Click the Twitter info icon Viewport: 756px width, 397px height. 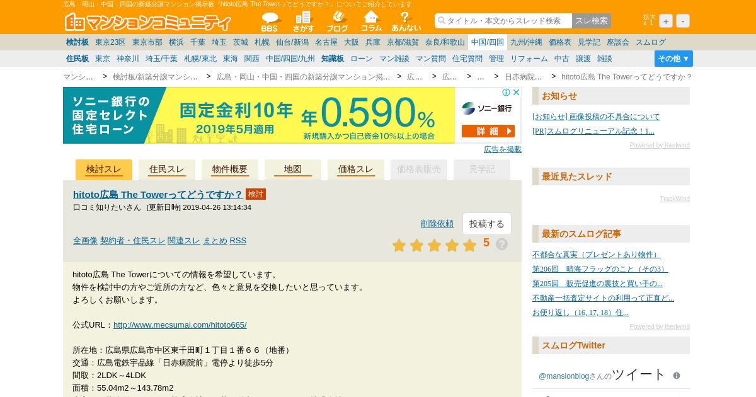pos(677,376)
